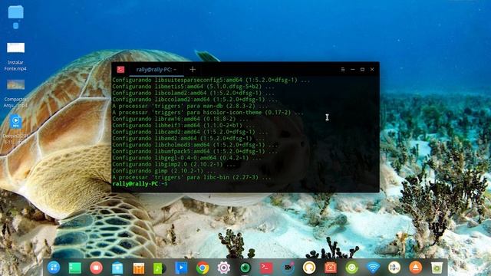This screenshot has width=491, height=276.
Task: Open Google Chrome from the dock
Action: (203, 268)
